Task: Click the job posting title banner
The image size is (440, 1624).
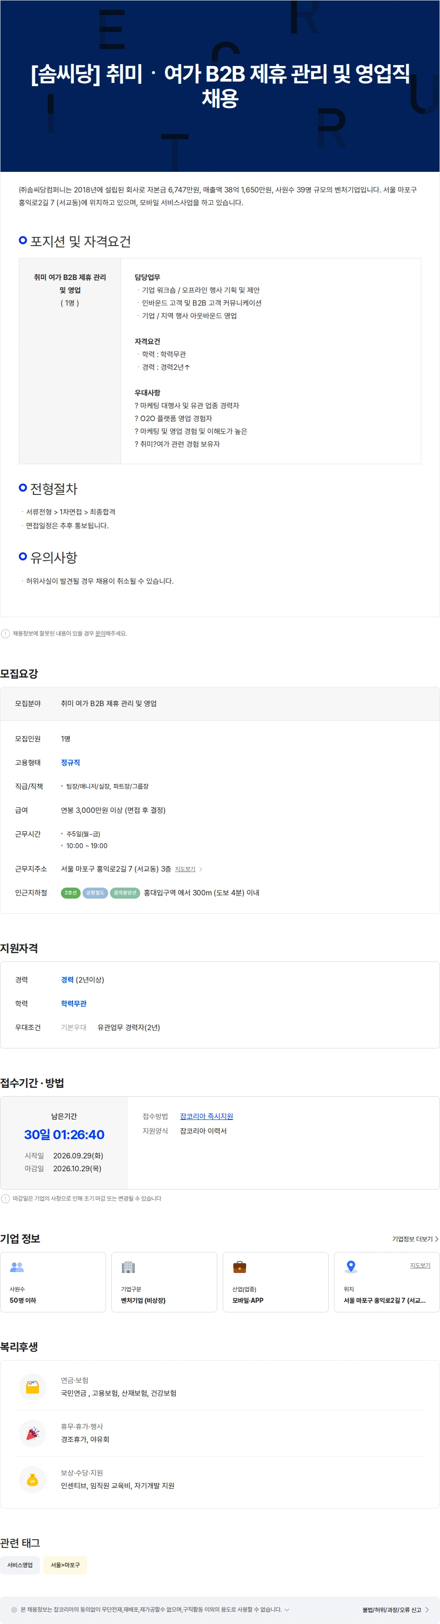Action: [220, 86]
